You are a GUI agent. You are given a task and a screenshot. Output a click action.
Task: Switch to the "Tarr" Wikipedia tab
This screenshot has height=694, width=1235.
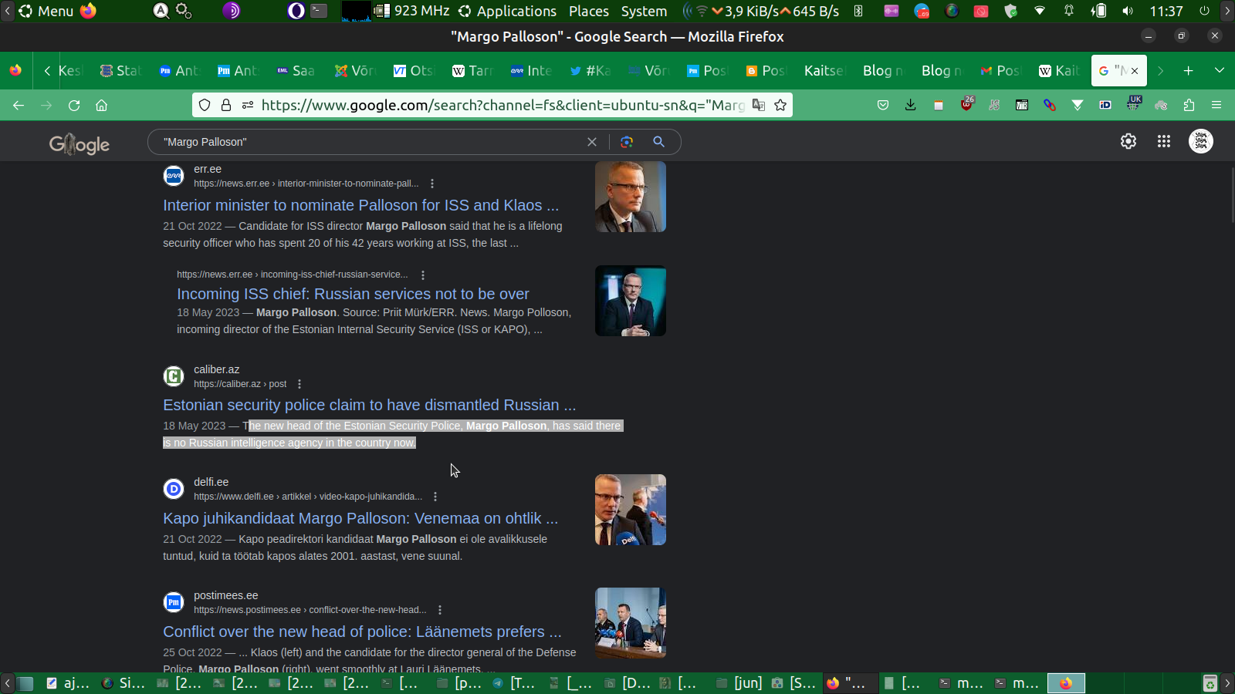coord(472,70)
